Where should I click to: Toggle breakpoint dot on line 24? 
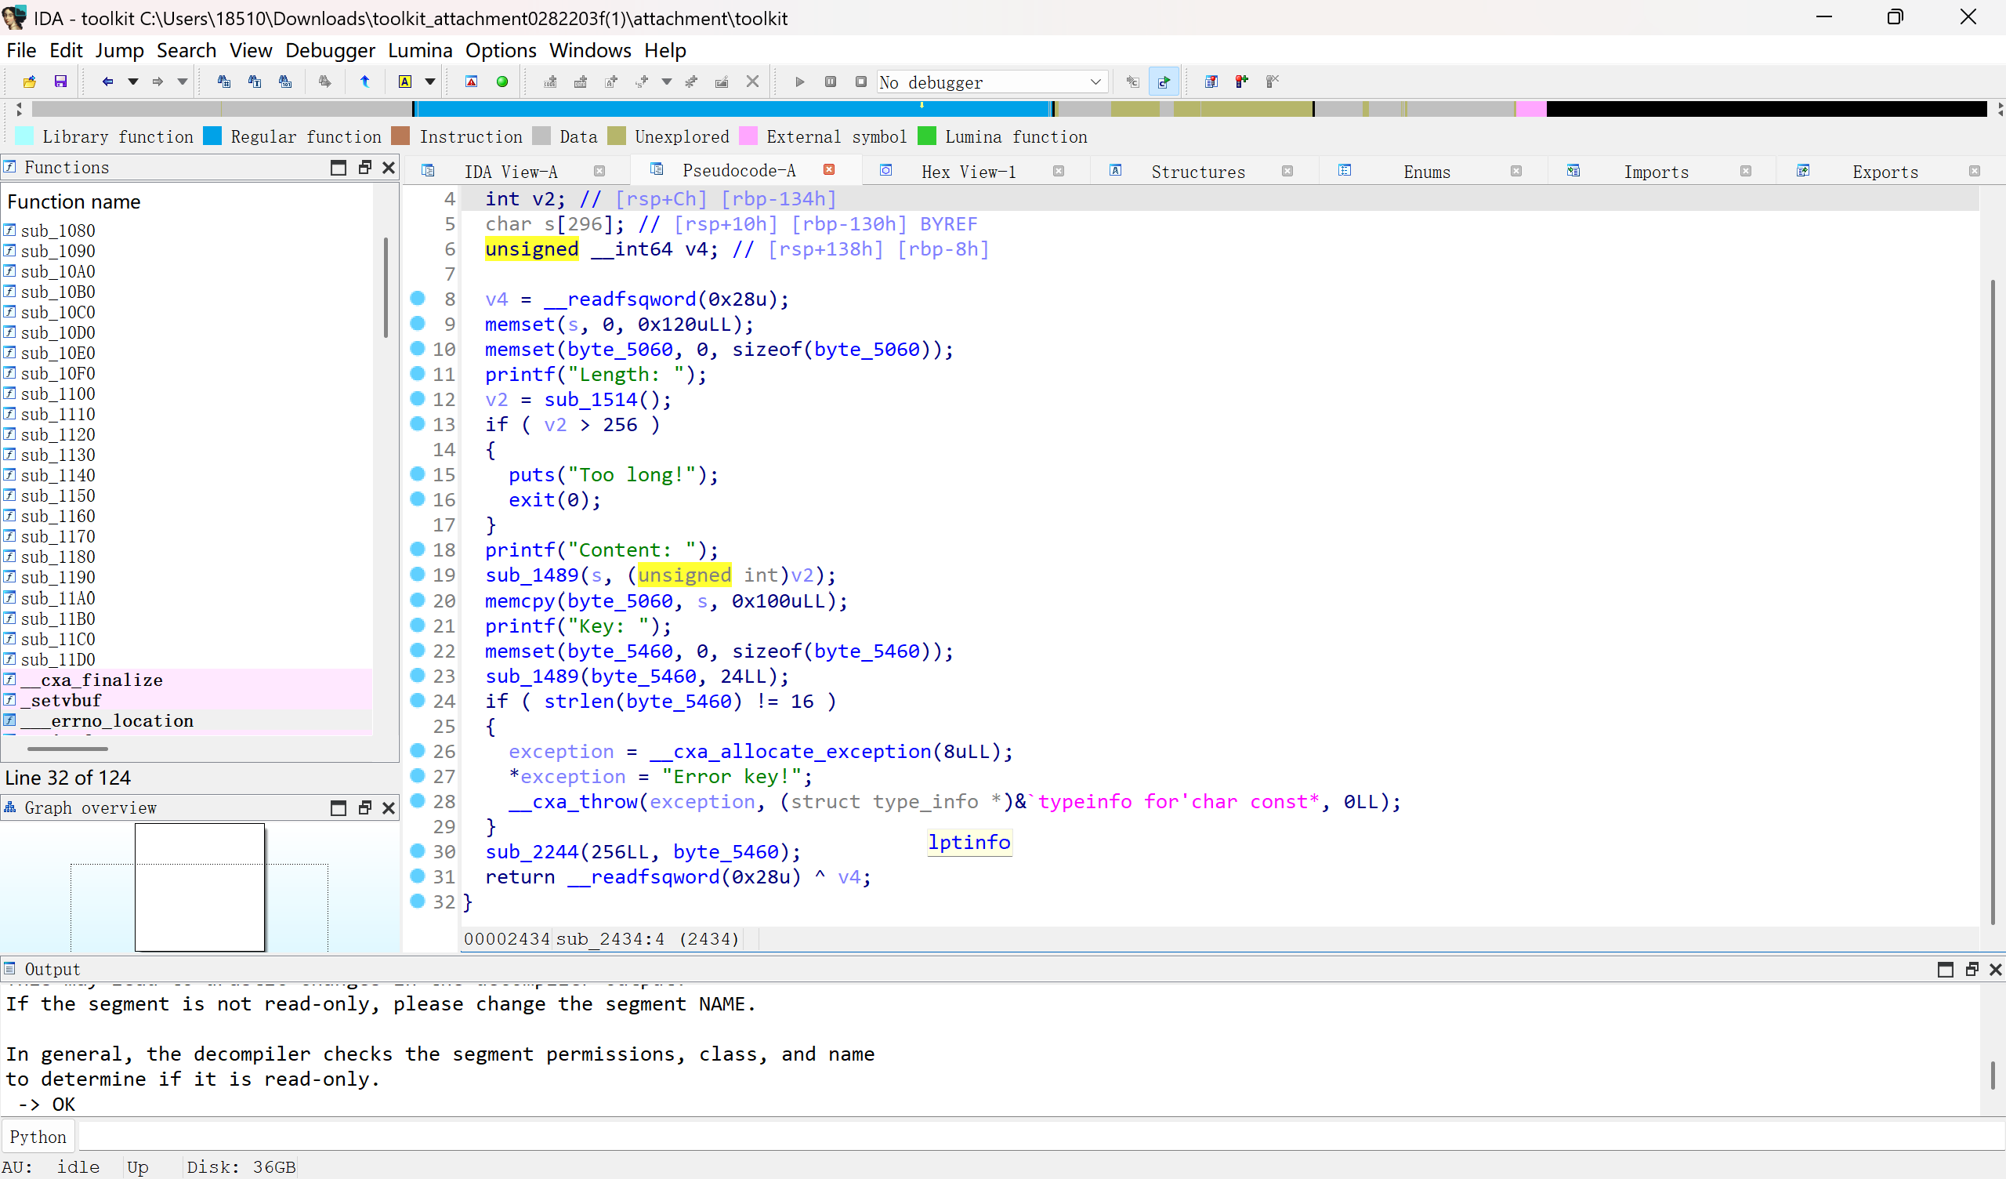coord(417,700)
